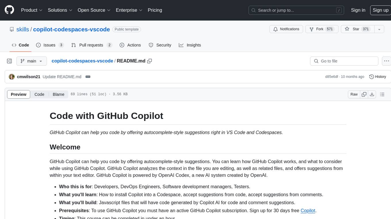Image resolution: width=391 pixels, height=219 pixels.
Task: Click the 69 lines file info text
Action: coord(99,94)
